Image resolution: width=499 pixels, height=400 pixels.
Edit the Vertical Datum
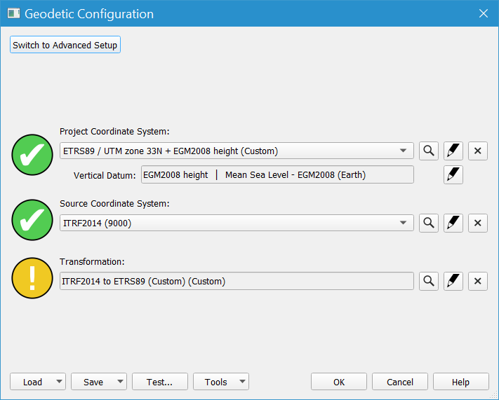[x=453, y=174]
